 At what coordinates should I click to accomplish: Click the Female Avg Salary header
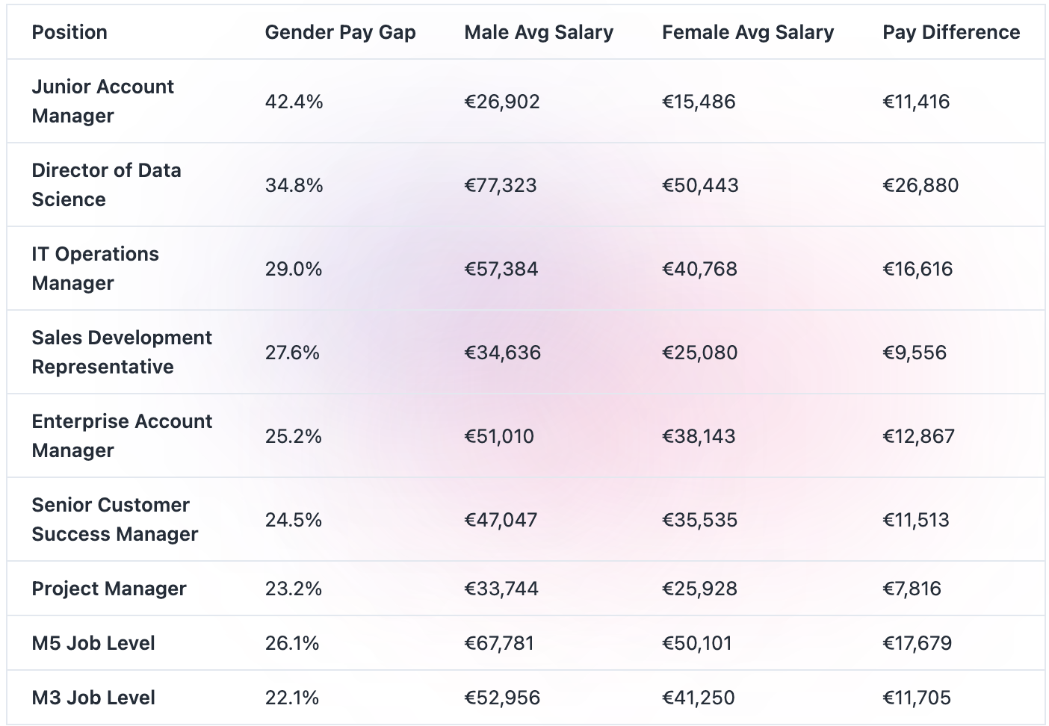747,32
